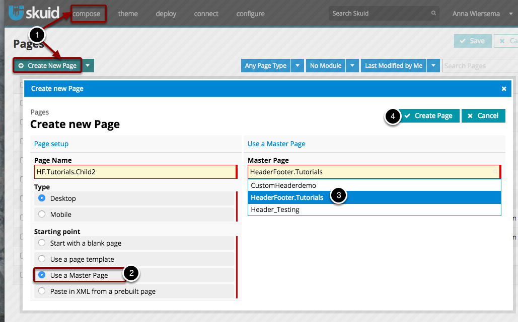The width and height of the screenshot is (518, 322).
Task: Select Start with a blank page
Action: point(42,243)
